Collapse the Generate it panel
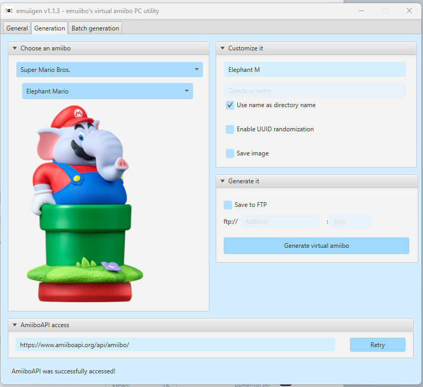The image size is (423, 387). [x=223, y=181]
